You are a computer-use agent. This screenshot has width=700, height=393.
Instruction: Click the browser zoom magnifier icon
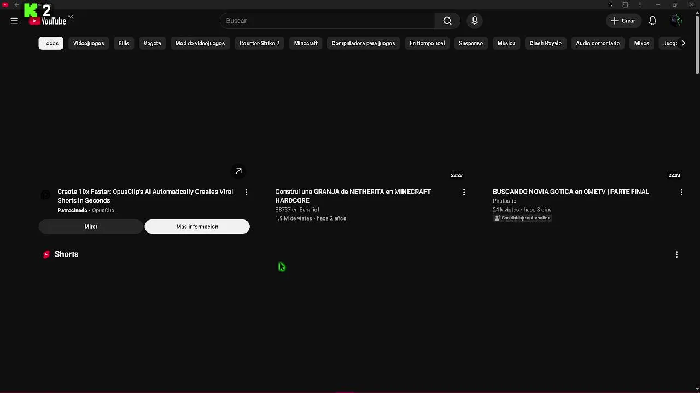click(x=610, y=5)
